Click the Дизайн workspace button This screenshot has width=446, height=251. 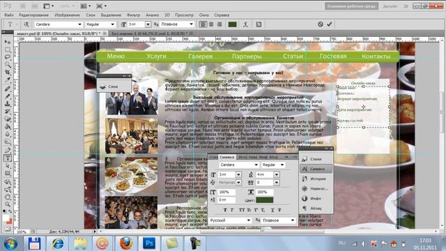click(390, 6)
